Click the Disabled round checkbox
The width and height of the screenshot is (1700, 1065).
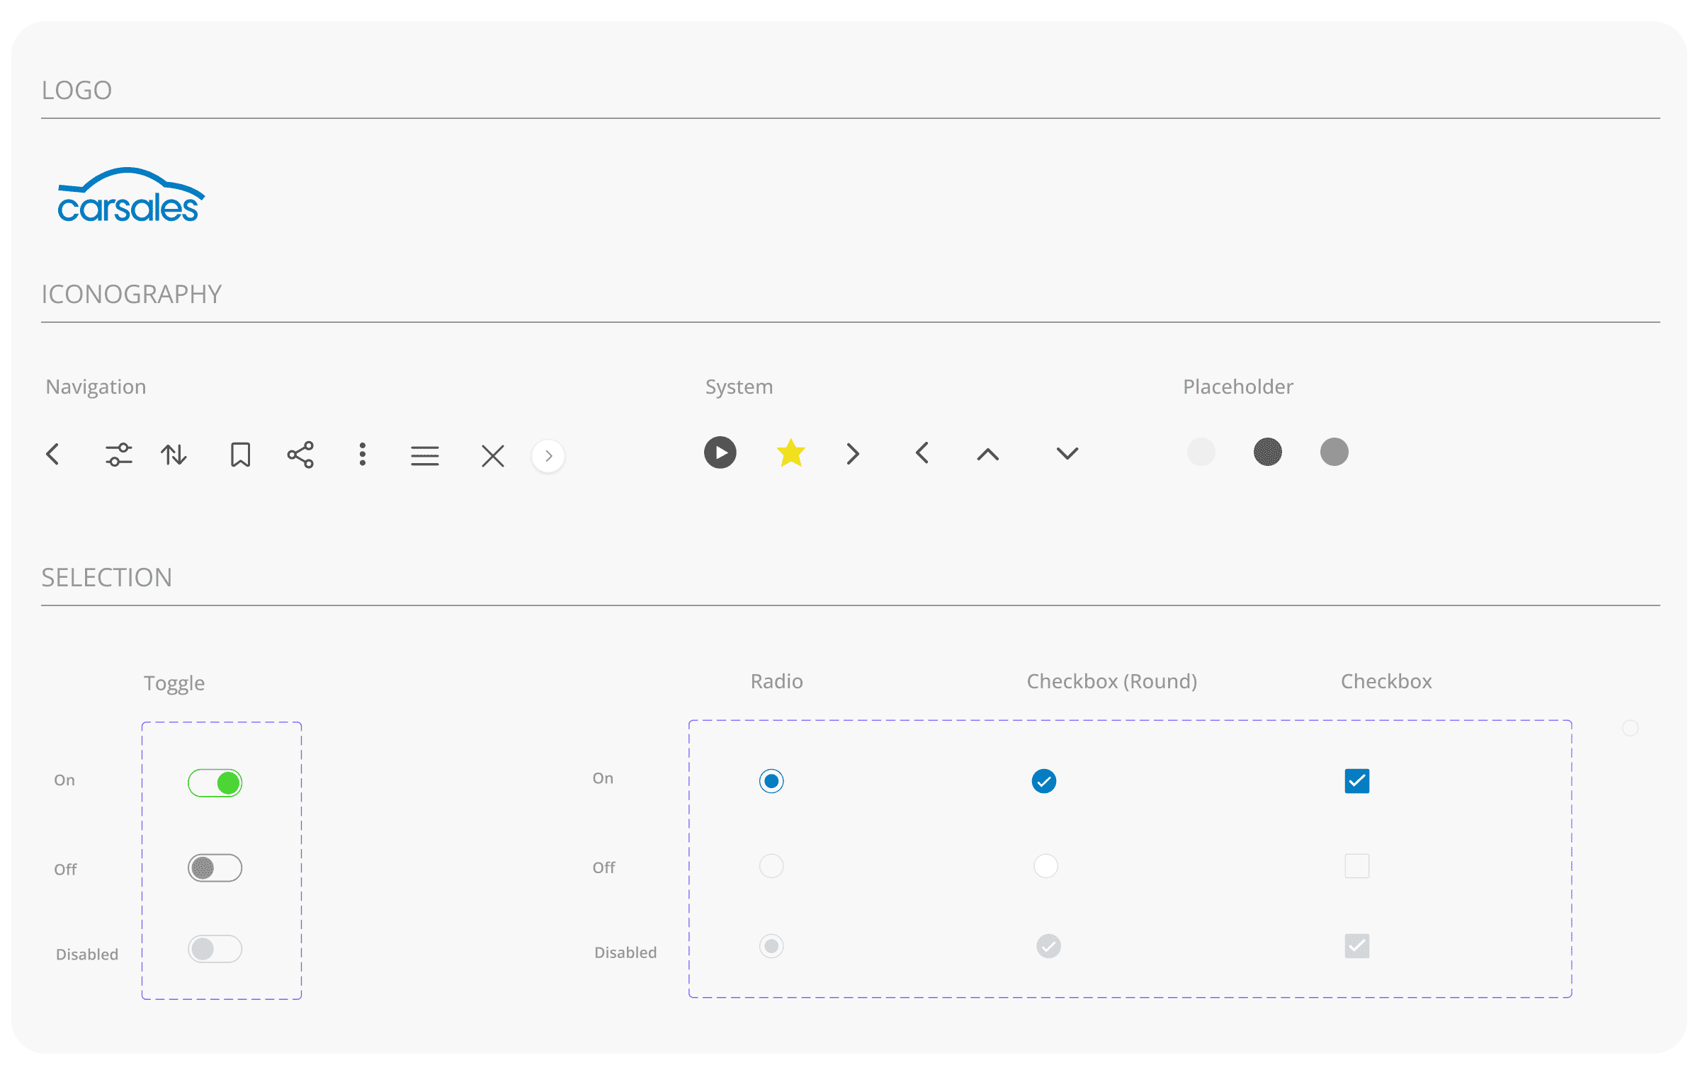(1049, 946)
